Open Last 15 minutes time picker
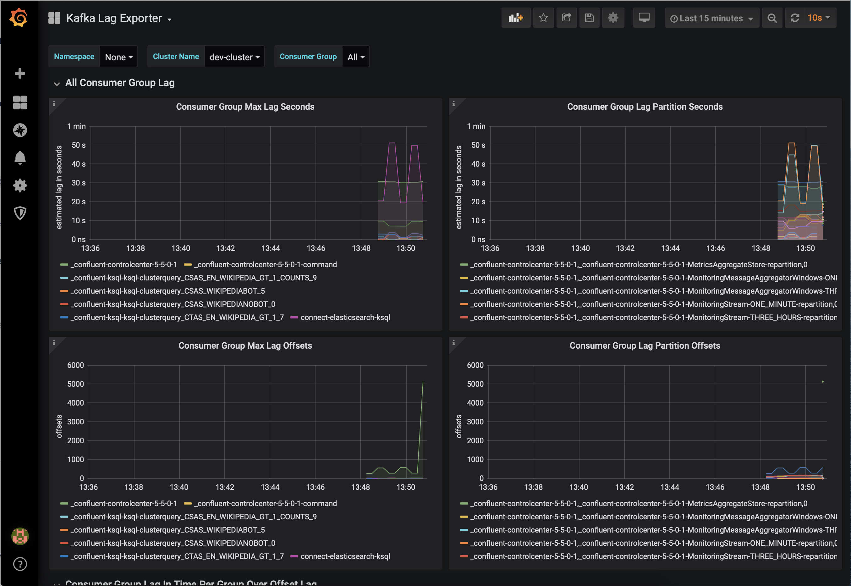Image resolution: width=851 pixels, height=586 pixels. (x=711, y=18)
